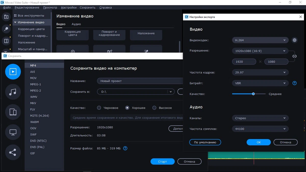Open the Каналы Стерео dropdown
Viewport: 306px width, 172px height.
click(x=260, y=118)
